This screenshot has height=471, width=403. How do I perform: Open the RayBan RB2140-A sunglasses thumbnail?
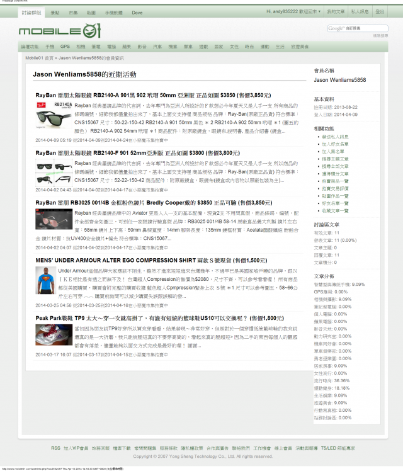coord(54,115)
